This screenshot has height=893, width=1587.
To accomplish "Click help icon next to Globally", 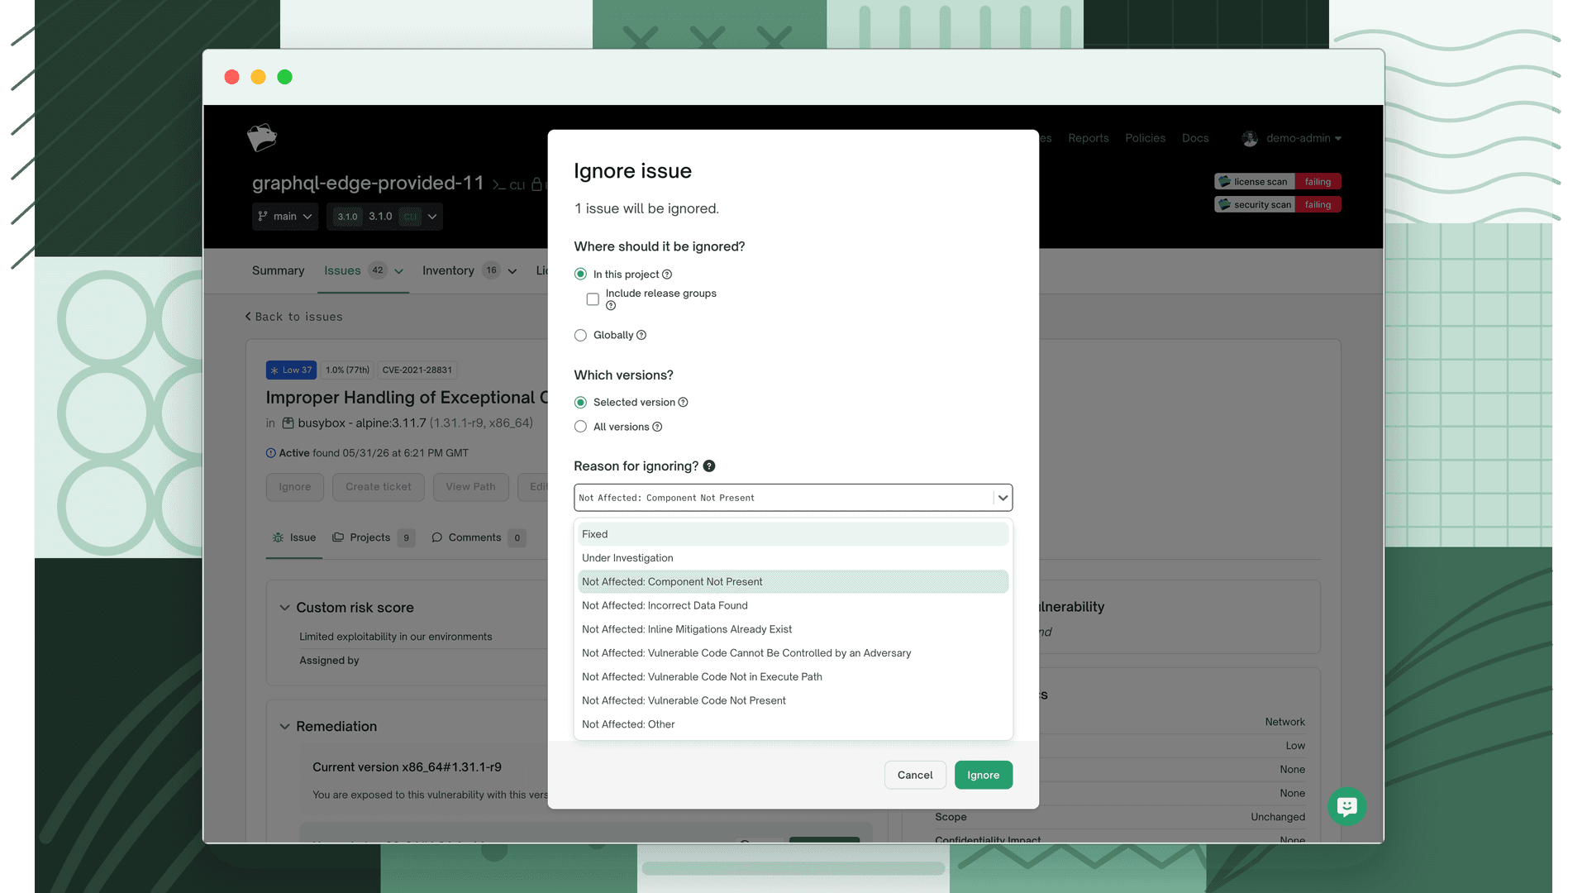I will click(x=641, y=335).
